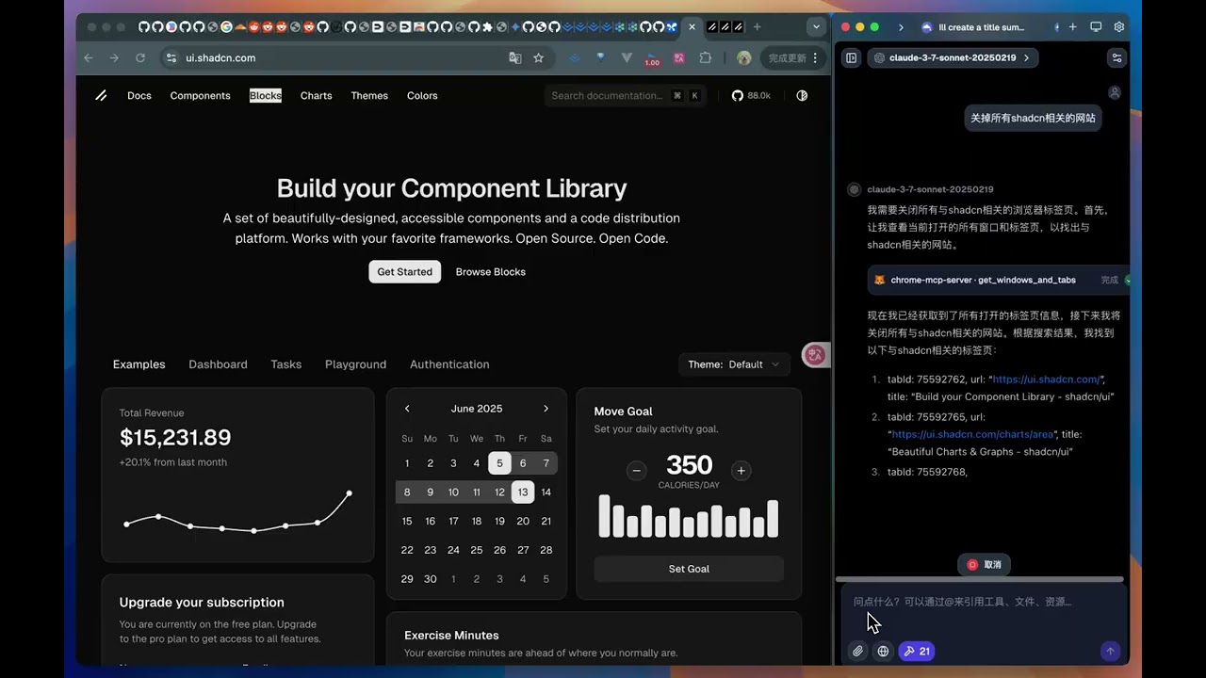The width and height of the screenshot is (1206, 678).
Task: Toggle the site dark/light theme icon
Action: click(802, 95)
